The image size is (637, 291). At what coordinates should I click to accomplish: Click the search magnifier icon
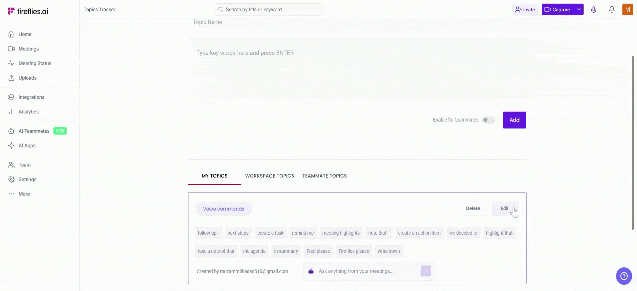click(x=221, y=10)
